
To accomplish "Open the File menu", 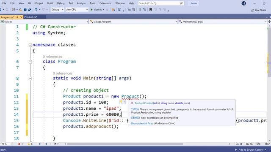I will [x=4, y=3].
